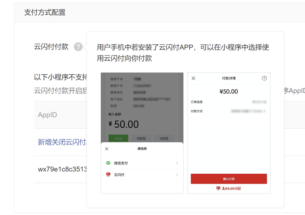The height and width of the screenshot is (215, 305).
Task: Close the 付款详情 panel with its X icon
Action: click(193, 78)
